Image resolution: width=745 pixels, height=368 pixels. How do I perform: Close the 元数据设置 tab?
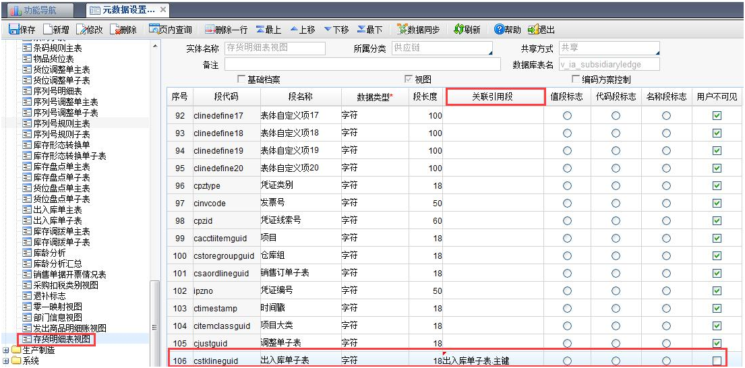(x=163, y=9)
